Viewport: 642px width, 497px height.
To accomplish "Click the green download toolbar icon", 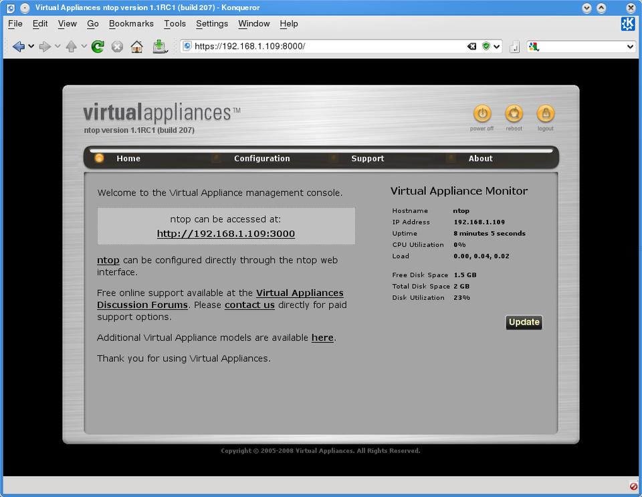I will pos(159,47).
